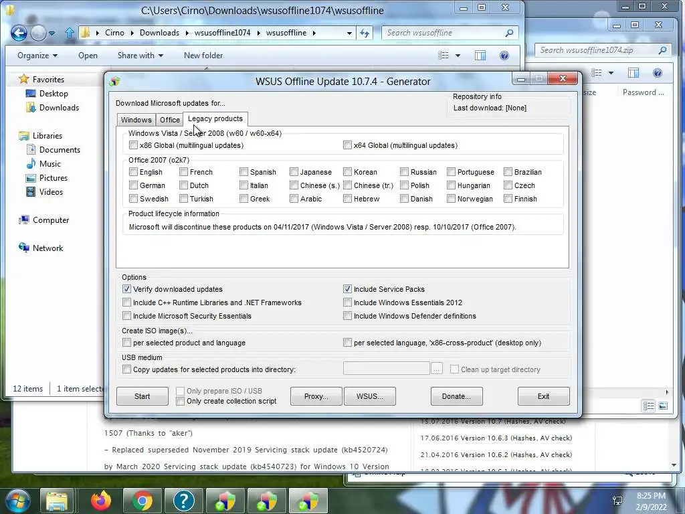
Task: Check Only create collection script
Action: 180,401
